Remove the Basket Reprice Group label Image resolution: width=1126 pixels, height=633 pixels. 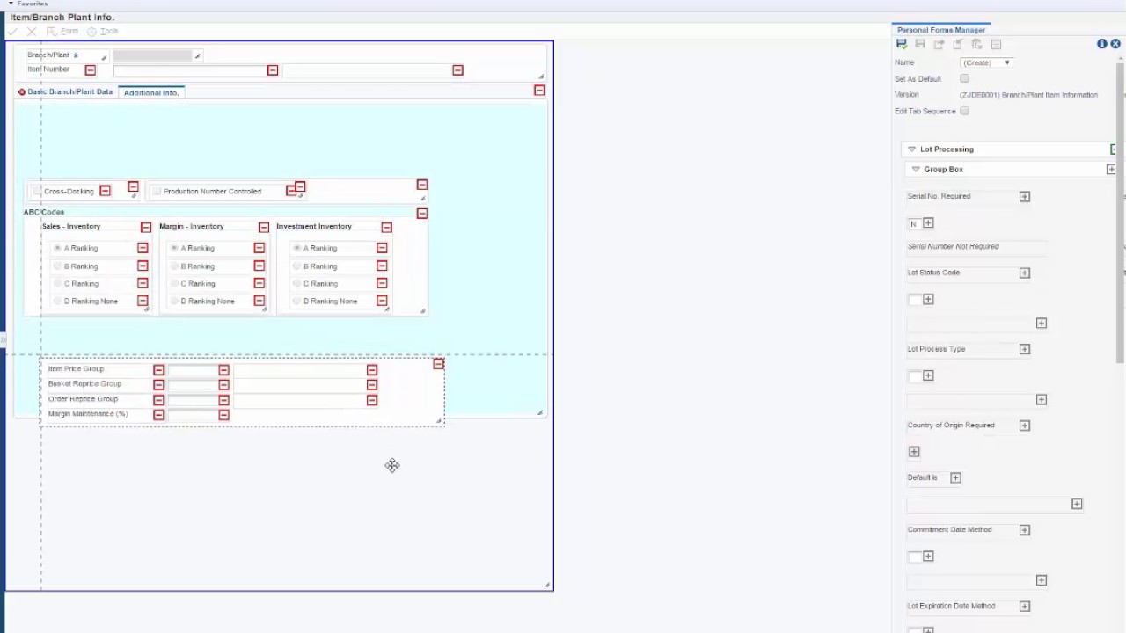(158, 384)
